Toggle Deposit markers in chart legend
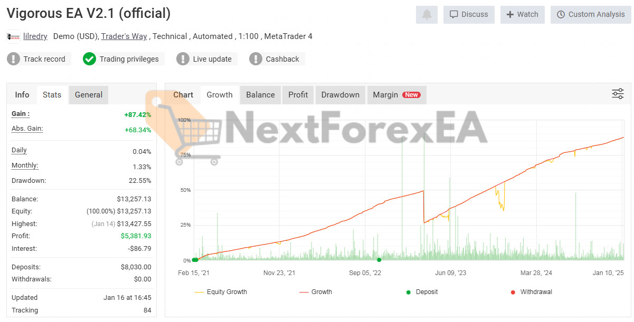Image resolution: width=634 pixels, height=322 pixels. click(421, 292)
